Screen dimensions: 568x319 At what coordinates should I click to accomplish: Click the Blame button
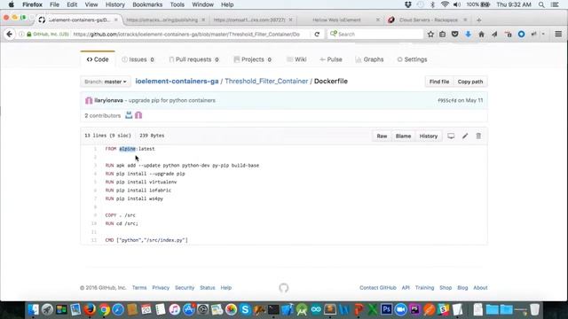click(x=403, y=136)
